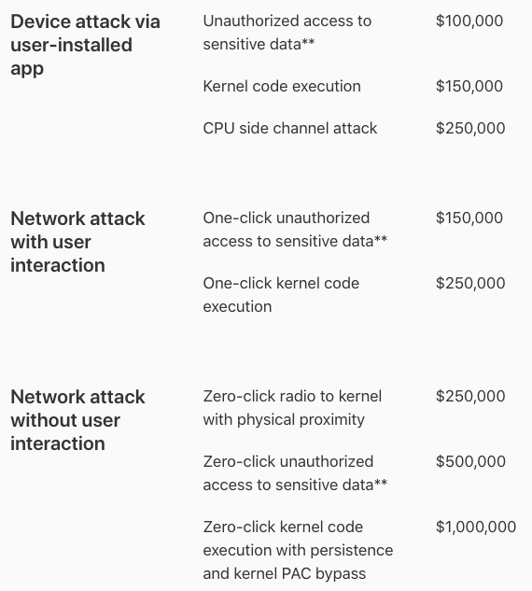
Task: Click 'One-click unauthorized access to sensitive data**'
Action: point(295,230)
